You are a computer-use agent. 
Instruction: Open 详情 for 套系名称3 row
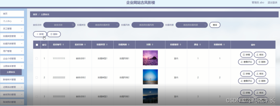pyautogui.click(x=246, y=92)
